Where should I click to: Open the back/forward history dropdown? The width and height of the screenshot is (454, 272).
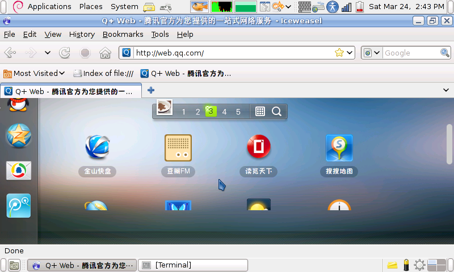48,53
